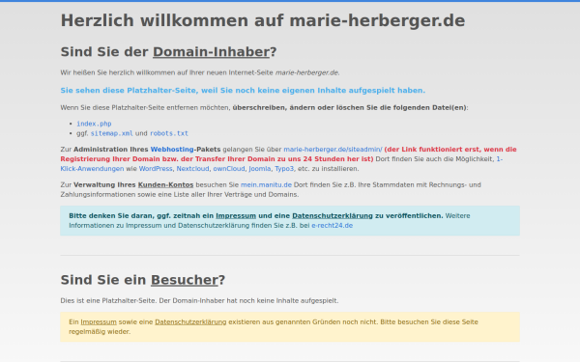This screenshot has width=580, height=362.
Task: Click the underlined Domain-Inhaber heading word
Action: click(211, 52)
